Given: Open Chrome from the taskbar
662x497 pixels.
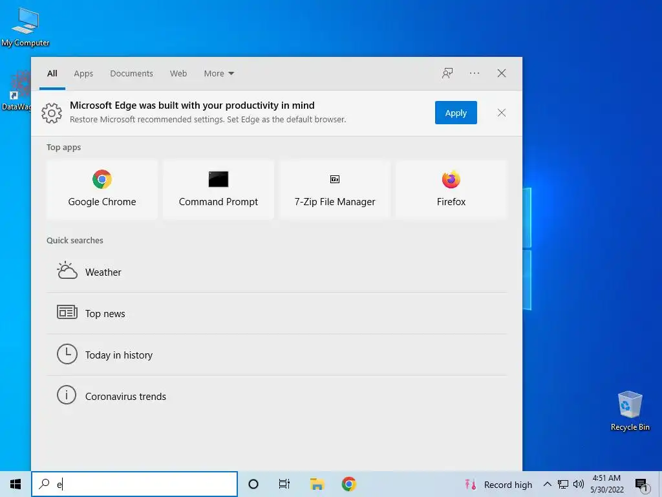Looking at the screenshot, I should point(348,484).
